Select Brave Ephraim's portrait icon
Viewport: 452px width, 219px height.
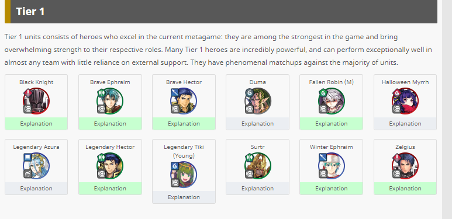(110, 101)
